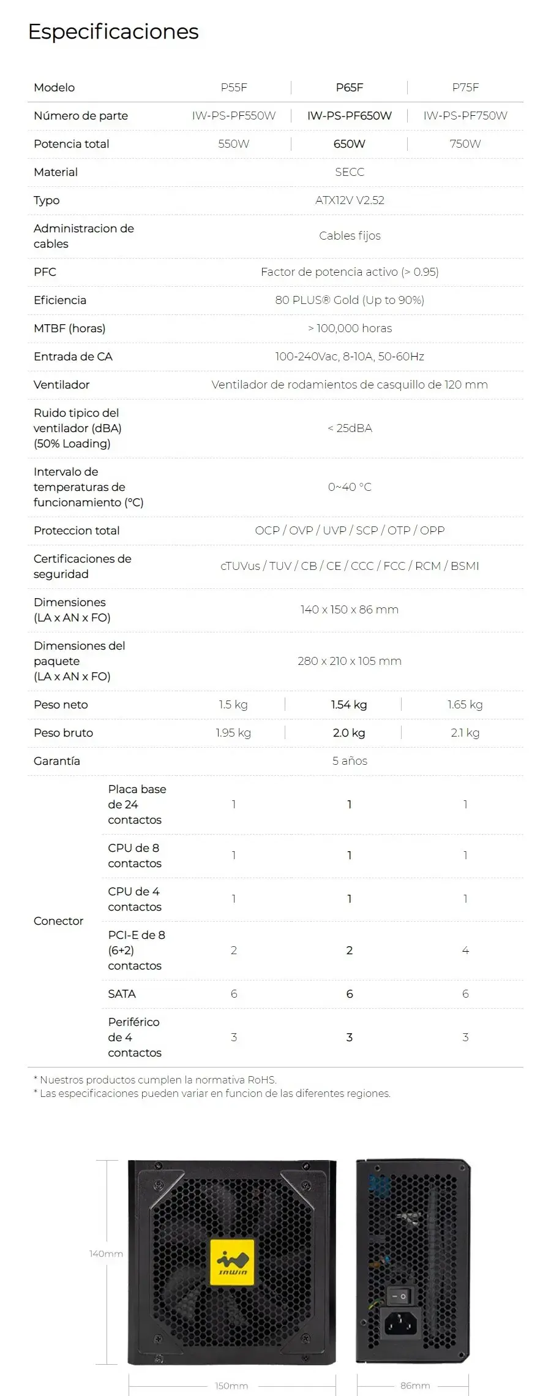Click the Especificaciones heading
Screen dimensions: 551x1396
pyautogui.click(x=113, y=32)
